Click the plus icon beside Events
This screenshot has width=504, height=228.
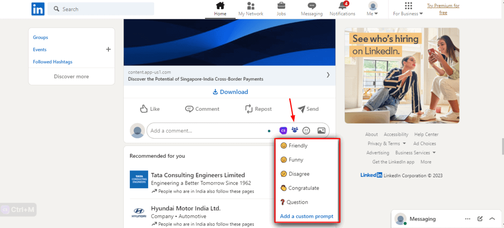tap(108, 50)
